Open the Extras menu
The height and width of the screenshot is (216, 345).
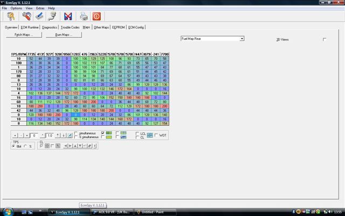[40, 8]
